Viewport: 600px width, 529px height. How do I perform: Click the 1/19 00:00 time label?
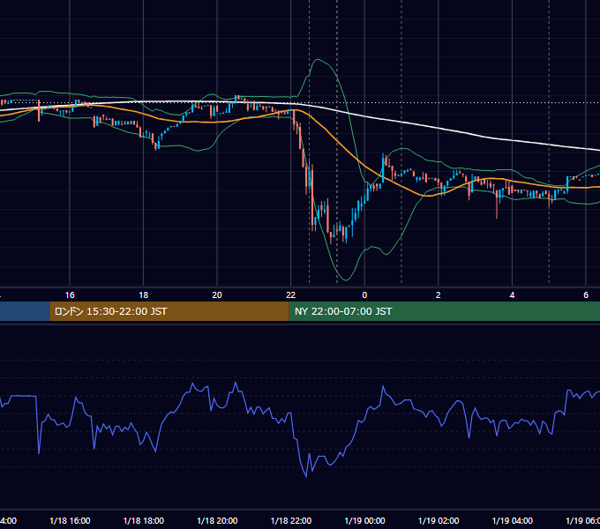[364, 520]
